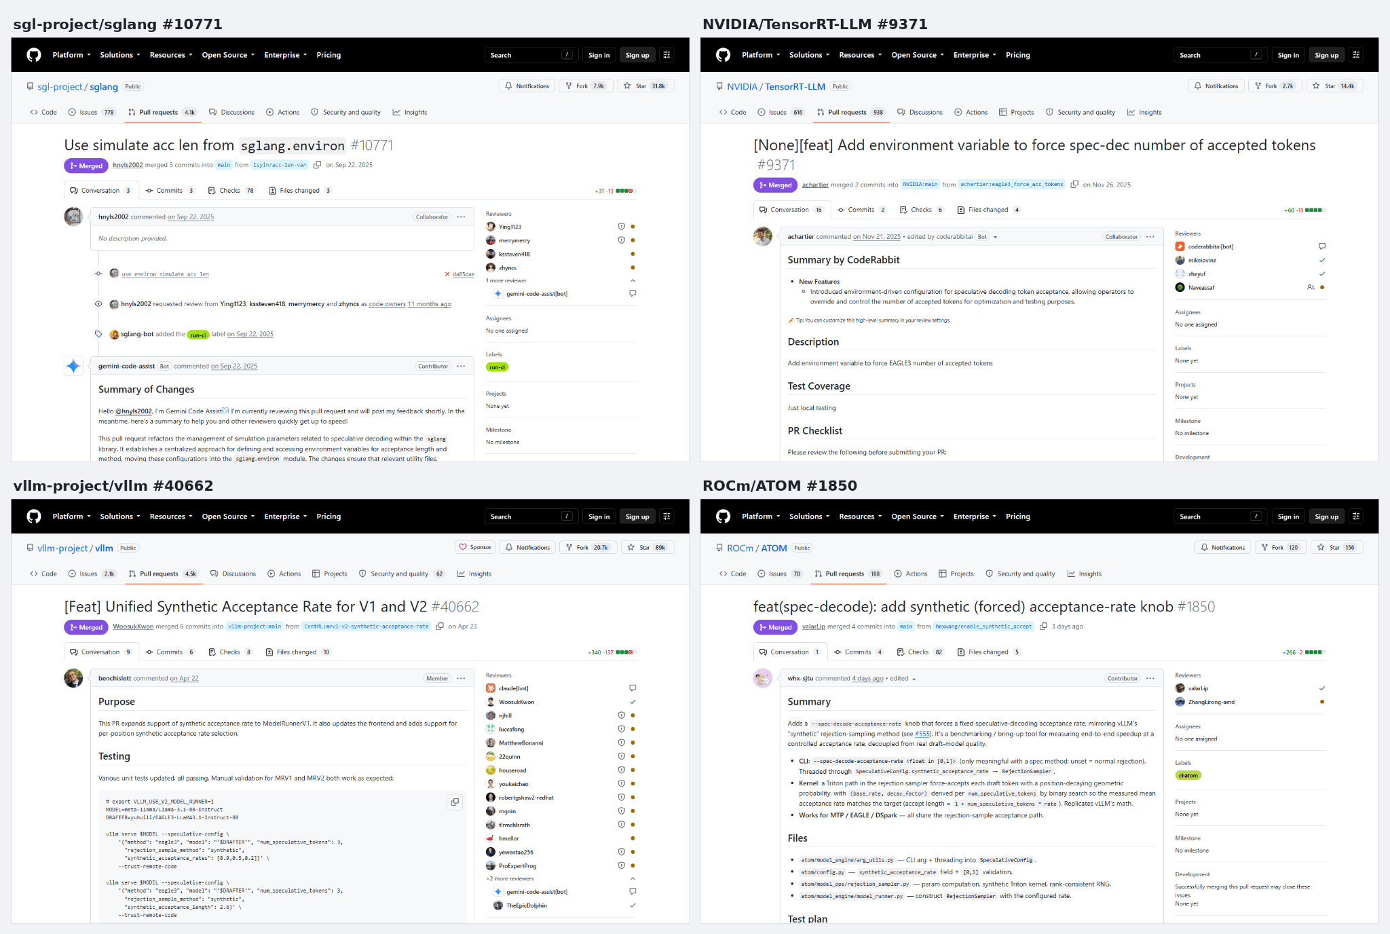
Task: Expand Enterprise menu in sglang header
Action: click(286, 55)
